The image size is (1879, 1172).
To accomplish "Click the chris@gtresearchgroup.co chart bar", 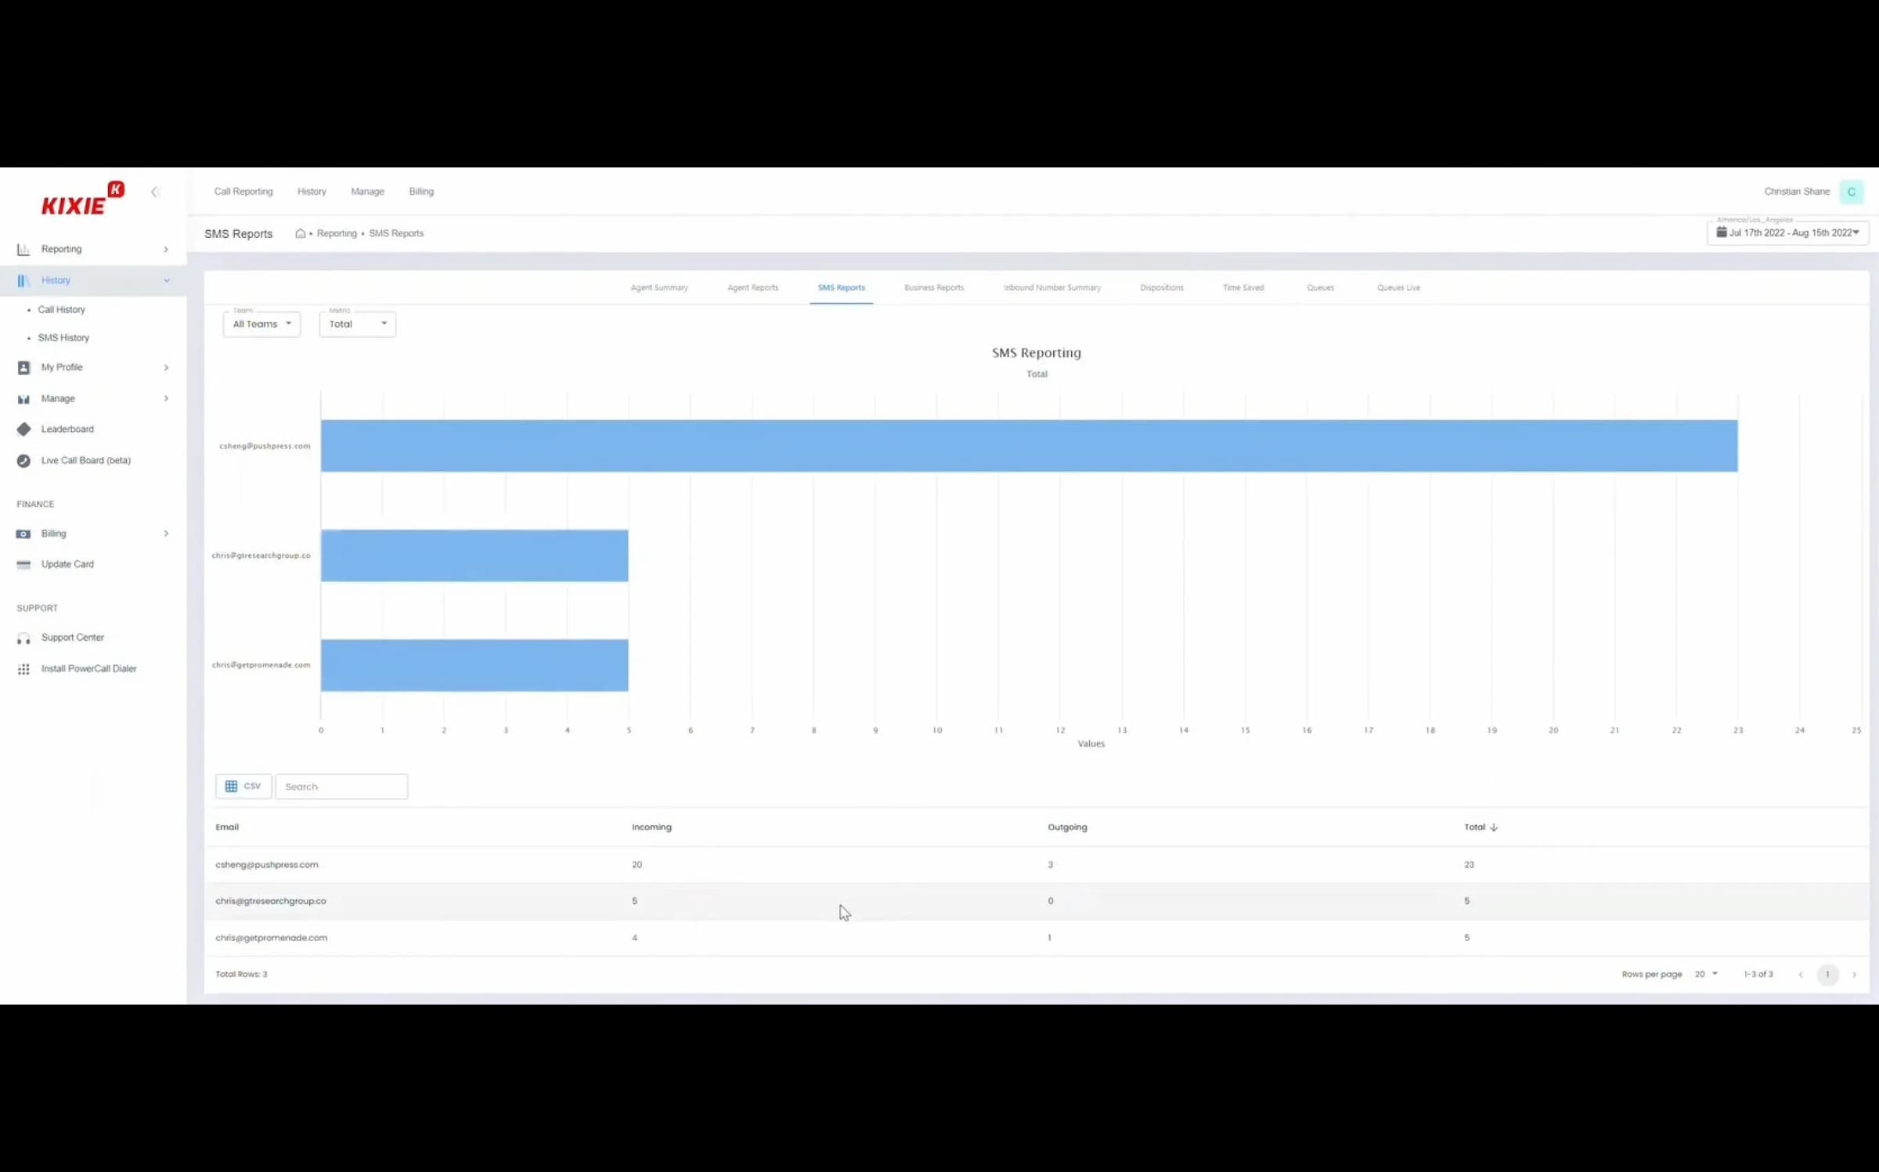I will [x=474, y=555].
